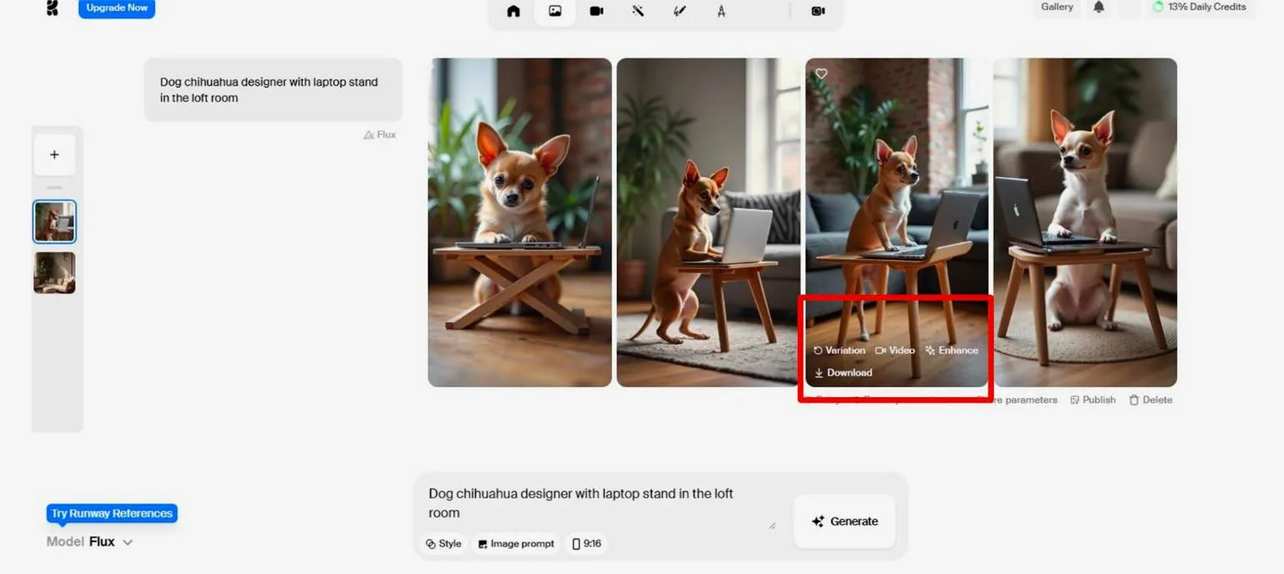This screenshot has width=1284, height=574.
Task: Open the notifications bell
Action: tap(1099, 7)
